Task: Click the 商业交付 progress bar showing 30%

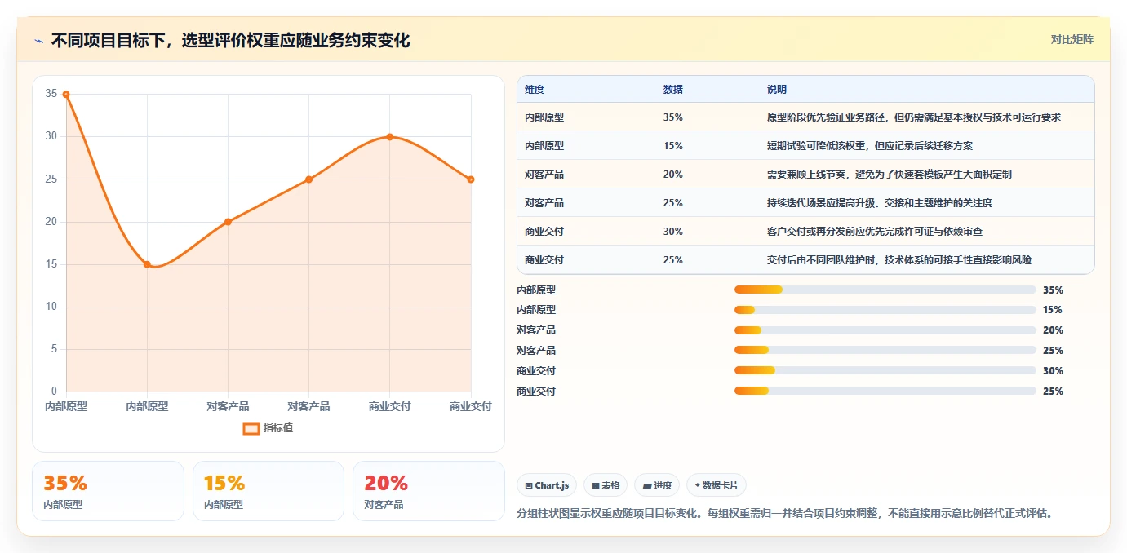Action: 885,371
